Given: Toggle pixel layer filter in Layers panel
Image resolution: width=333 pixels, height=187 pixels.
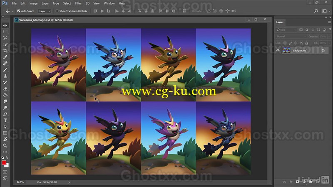Looking at the screenshot, I should tap(301, 30).
